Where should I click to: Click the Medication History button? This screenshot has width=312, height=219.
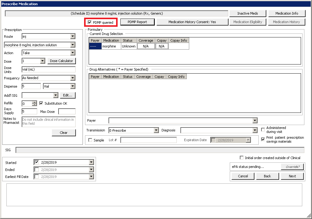(286, 22)
